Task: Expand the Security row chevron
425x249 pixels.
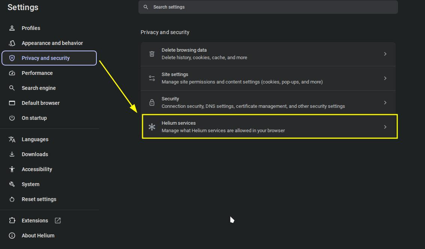Action: pos(385,103)
